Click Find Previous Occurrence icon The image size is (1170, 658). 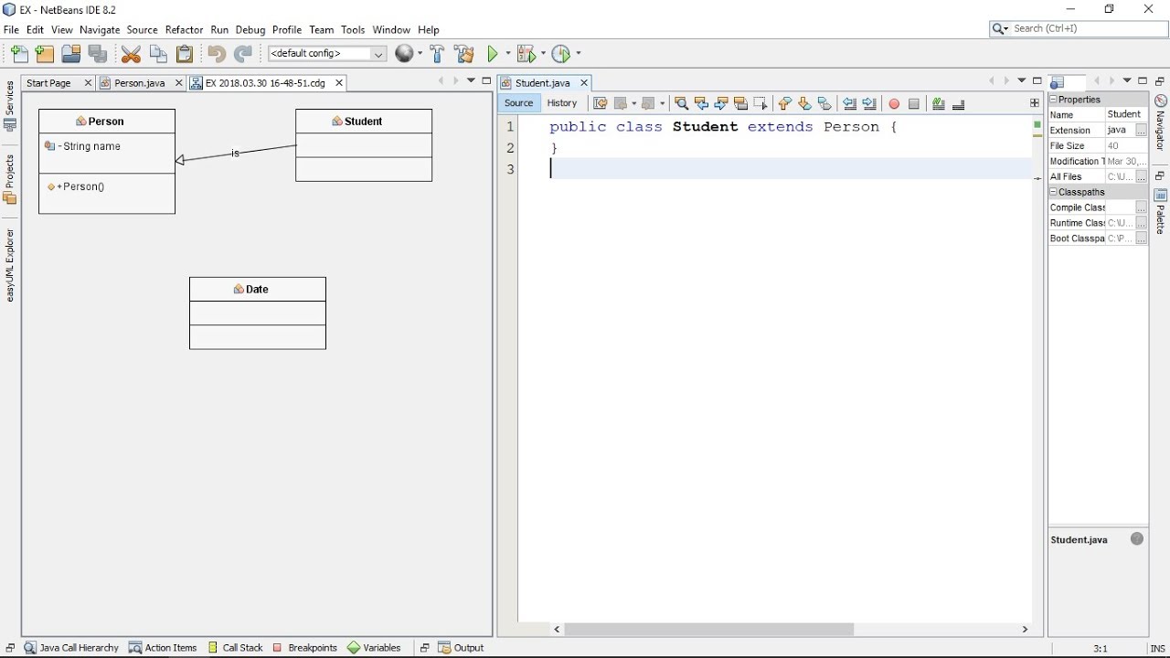pyautogui.click(x=701, y=104)
